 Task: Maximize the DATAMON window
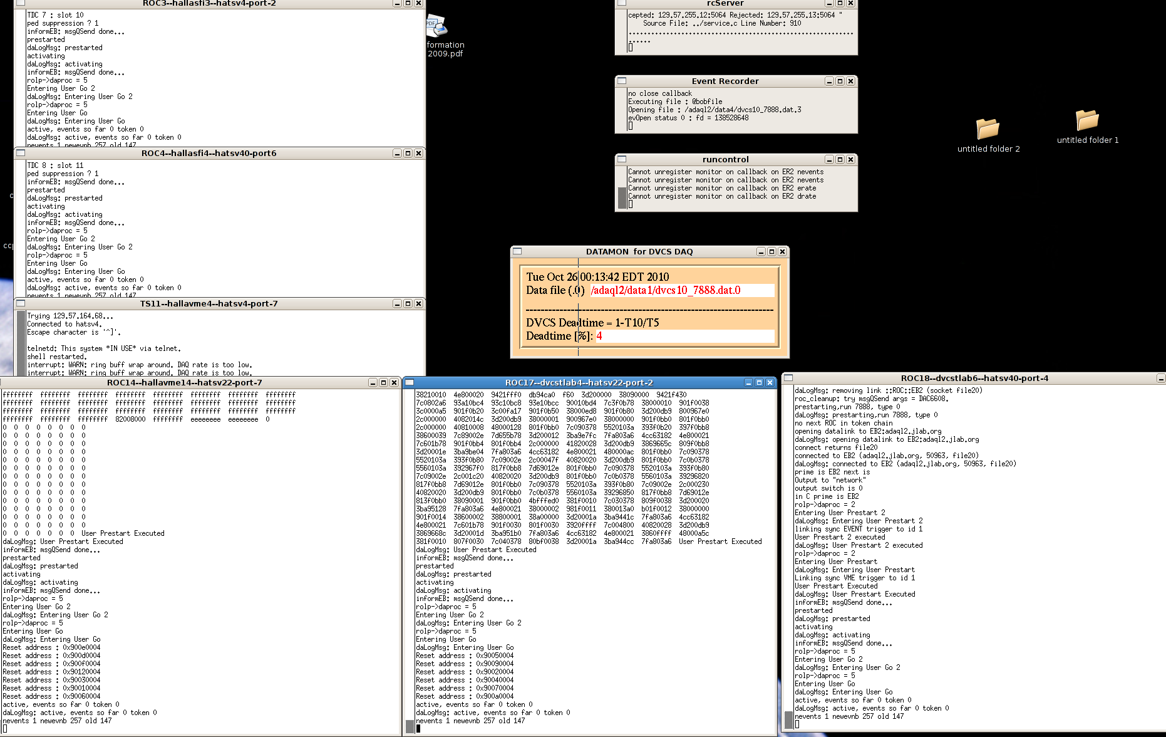(771, 251)
